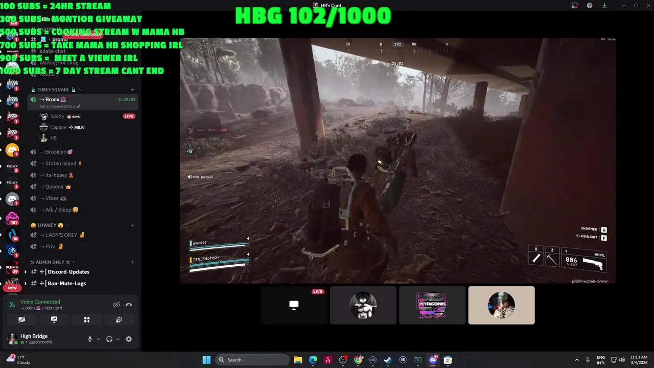Launch Microsoft Edge from taskbar
This screenshot has height=368, width=654.
coord(313,360)
